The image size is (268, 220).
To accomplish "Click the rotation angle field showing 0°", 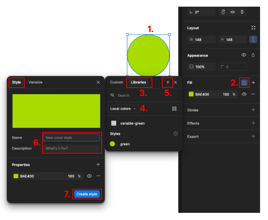I will [201, 12].
